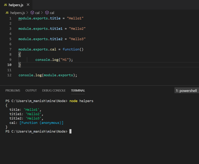Click line number 1 in the gutter
Screen dimensions: 199x164
10,18
